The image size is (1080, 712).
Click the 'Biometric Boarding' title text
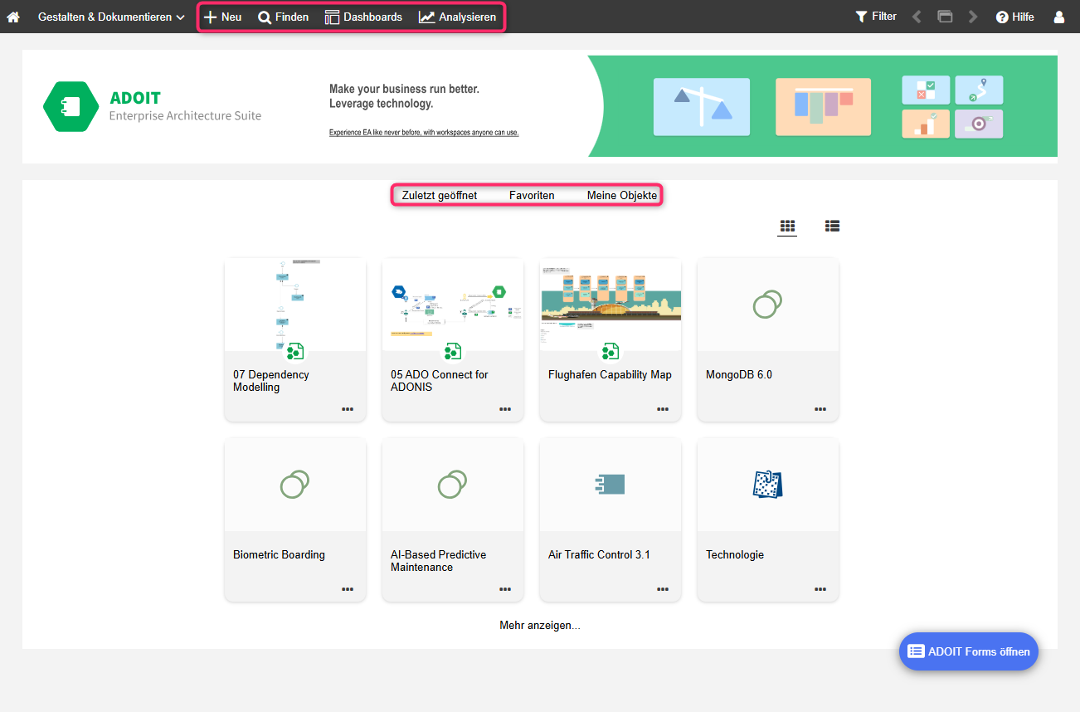279,555
